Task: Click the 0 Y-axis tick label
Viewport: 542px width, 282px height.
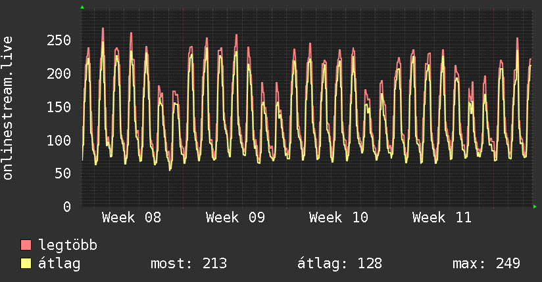Action: (x=67, y=207)
